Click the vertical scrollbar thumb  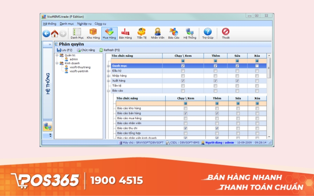(x=269, y=68)
